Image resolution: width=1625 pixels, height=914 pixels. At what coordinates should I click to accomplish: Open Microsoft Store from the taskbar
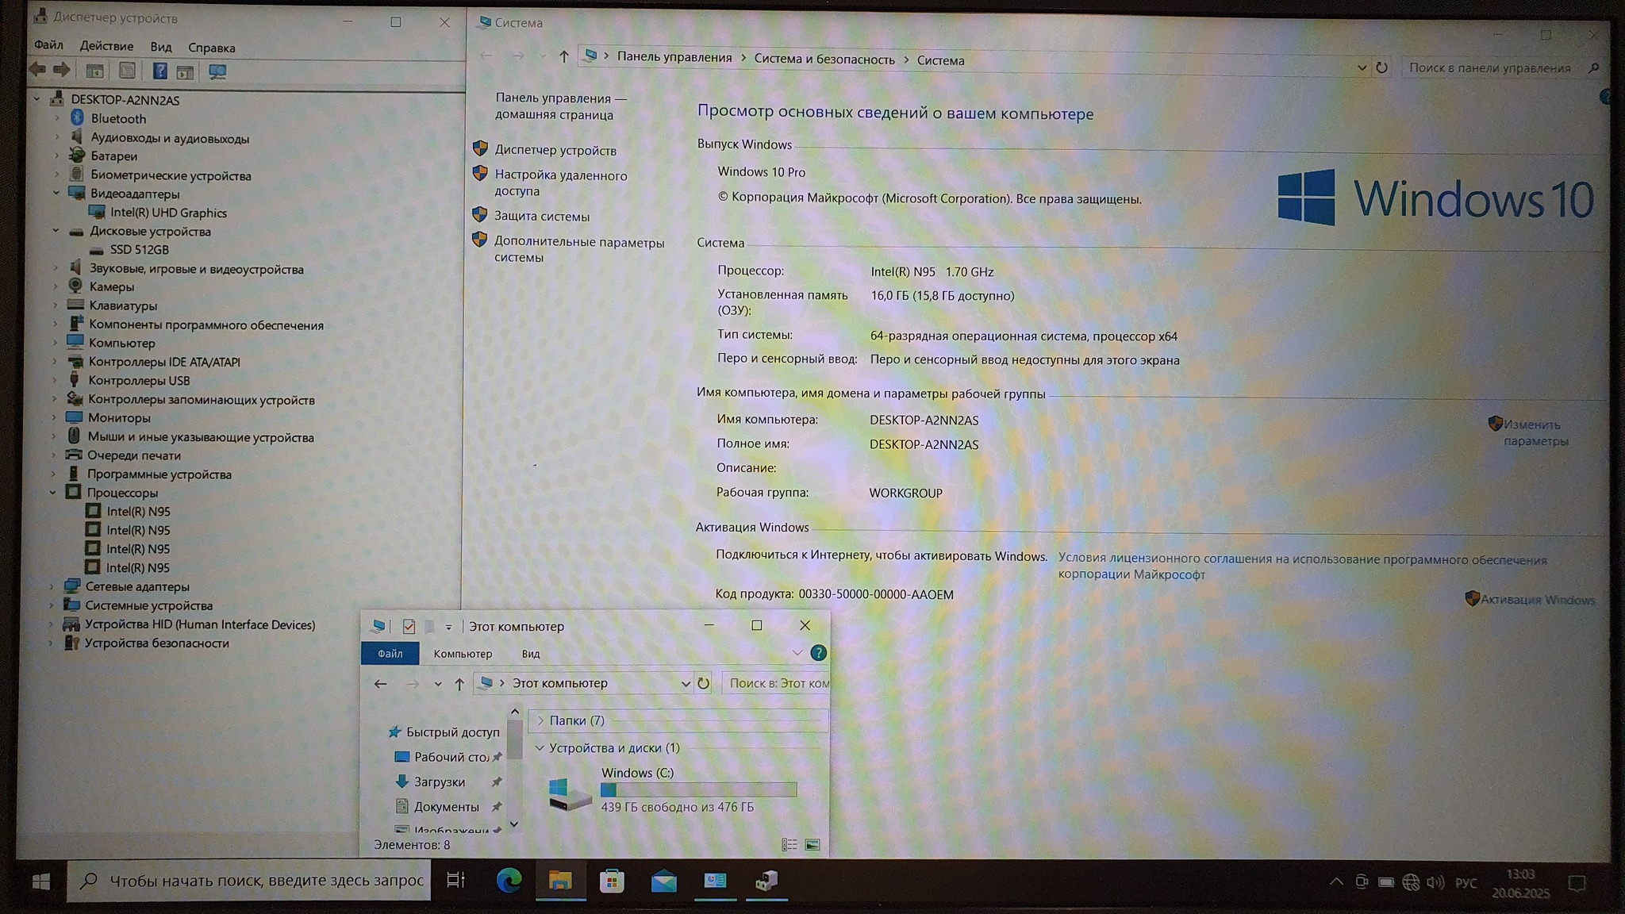pyautogui.click(x=612, y=880)
